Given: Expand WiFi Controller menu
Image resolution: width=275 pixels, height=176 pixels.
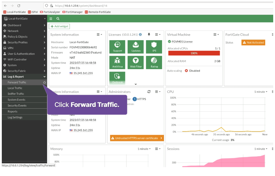Looking at the screenshot, I should coord(25,60).
